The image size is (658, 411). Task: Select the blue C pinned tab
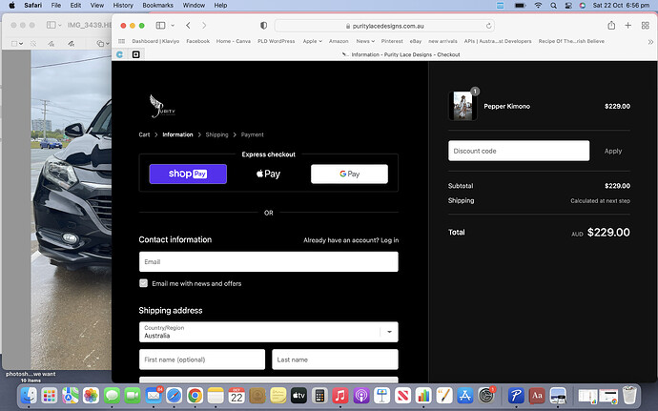point(119,54)
